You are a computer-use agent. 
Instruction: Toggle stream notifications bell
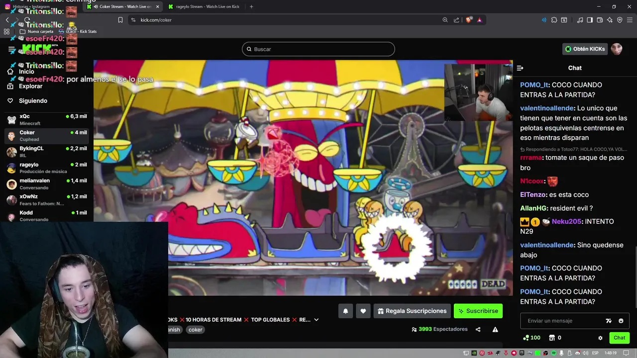coord(345,311)
